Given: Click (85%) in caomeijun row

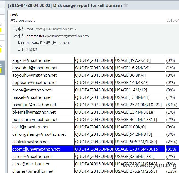Looking at the screenshot, I should point(172,149).
